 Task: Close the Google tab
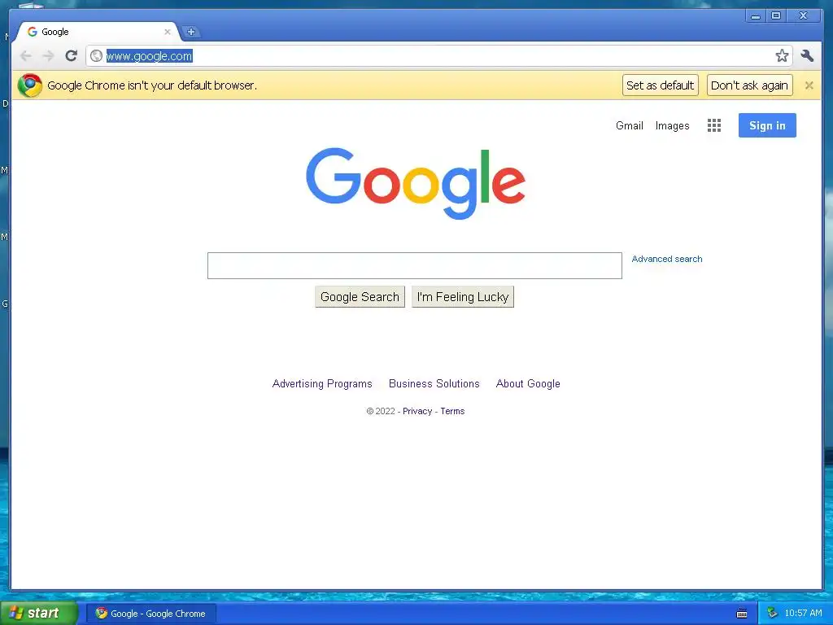168,32
